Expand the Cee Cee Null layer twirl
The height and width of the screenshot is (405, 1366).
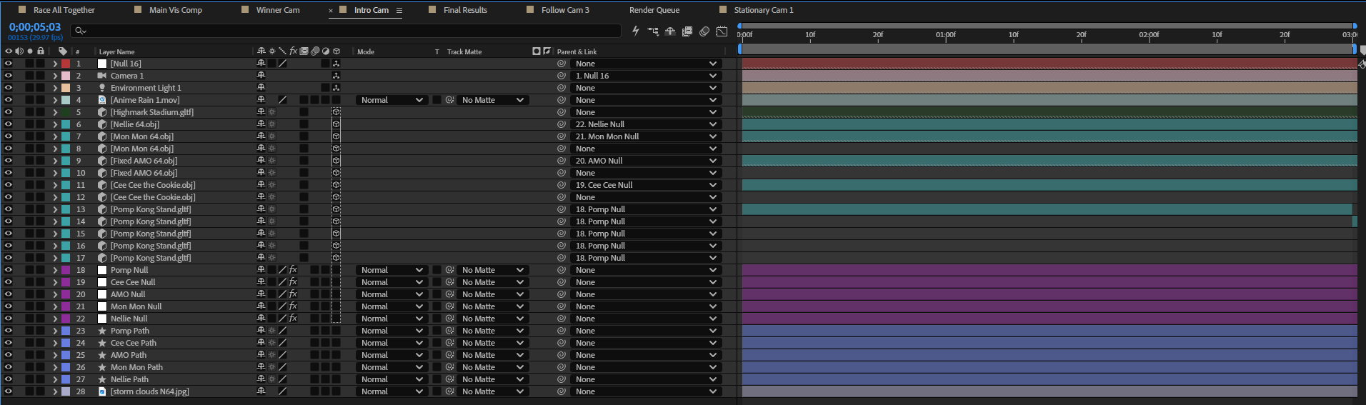(55, 282)
